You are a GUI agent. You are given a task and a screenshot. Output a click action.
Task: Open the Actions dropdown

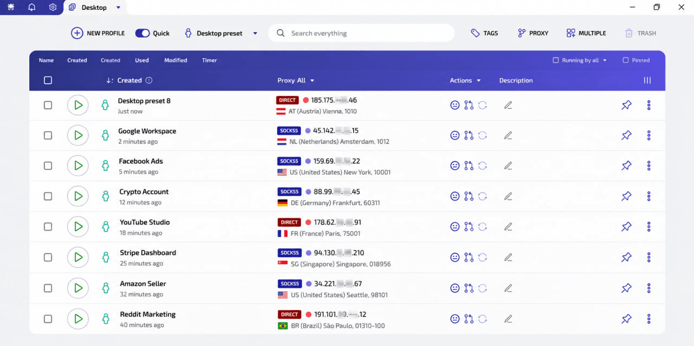pos(465,80)
